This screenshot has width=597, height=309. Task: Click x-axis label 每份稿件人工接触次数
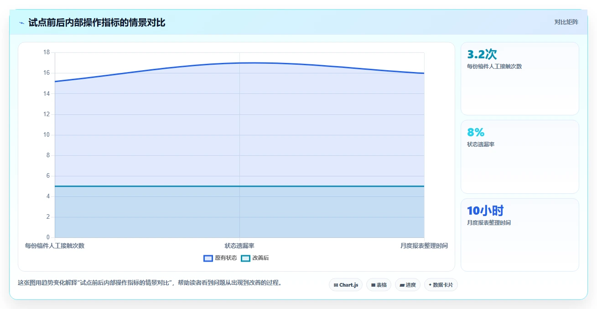[x=55, y=246]
